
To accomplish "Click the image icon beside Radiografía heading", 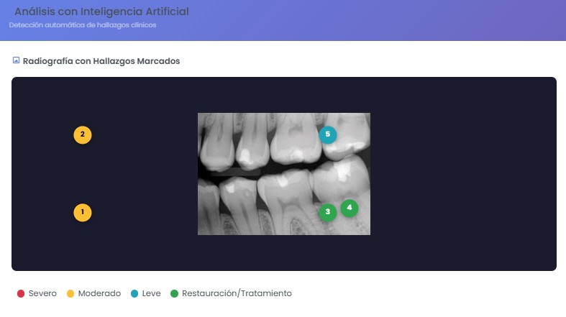I will (16, 60).
